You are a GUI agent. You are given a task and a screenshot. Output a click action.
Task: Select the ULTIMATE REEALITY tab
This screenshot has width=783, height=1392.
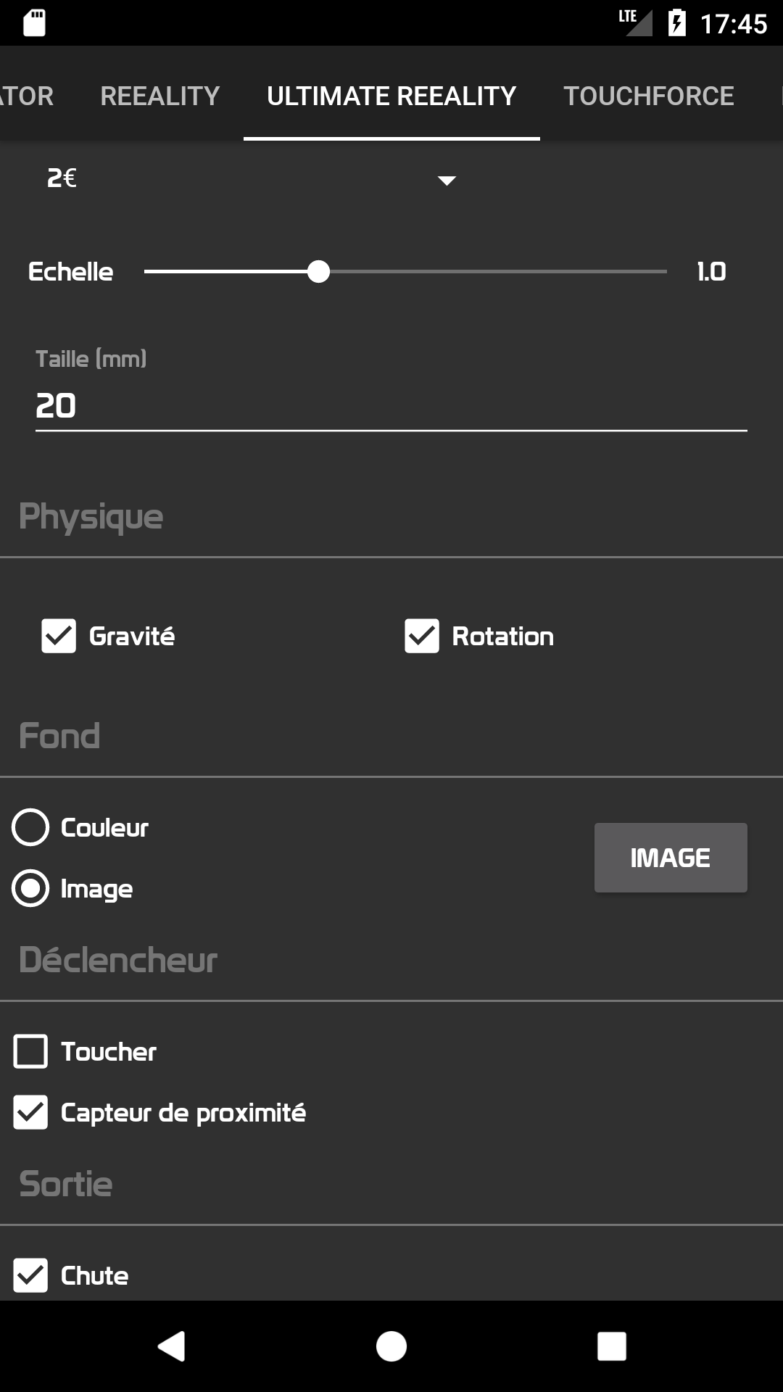pyautogui.click(x=391, y=96)
